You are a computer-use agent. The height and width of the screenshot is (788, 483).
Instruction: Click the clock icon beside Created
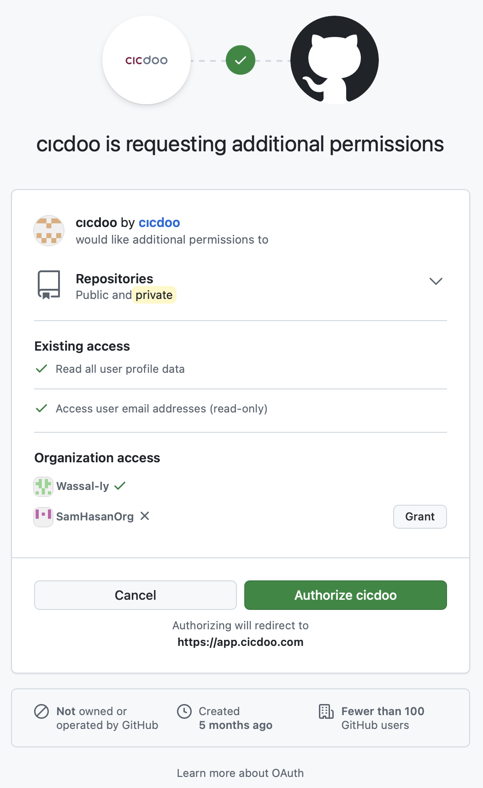(184, 711)
